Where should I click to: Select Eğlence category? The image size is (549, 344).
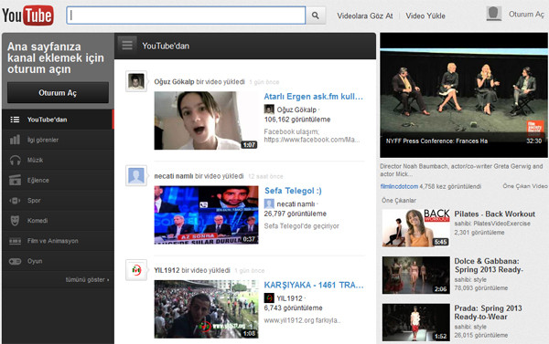[58, 180]
